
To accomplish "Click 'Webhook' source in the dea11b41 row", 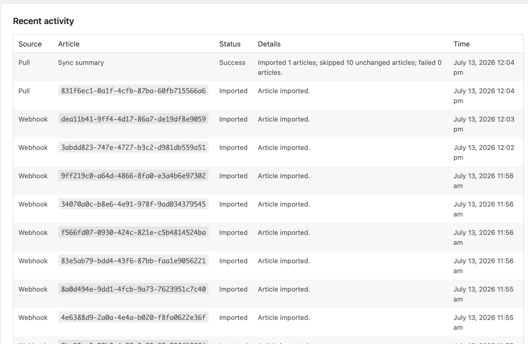I will click(33, 119).
